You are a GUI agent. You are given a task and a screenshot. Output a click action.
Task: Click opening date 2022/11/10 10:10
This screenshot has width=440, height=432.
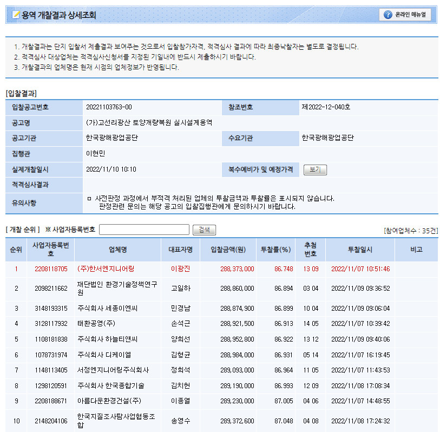coord(111,169)
